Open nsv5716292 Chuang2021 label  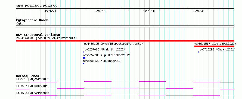[x=216, y=49]
